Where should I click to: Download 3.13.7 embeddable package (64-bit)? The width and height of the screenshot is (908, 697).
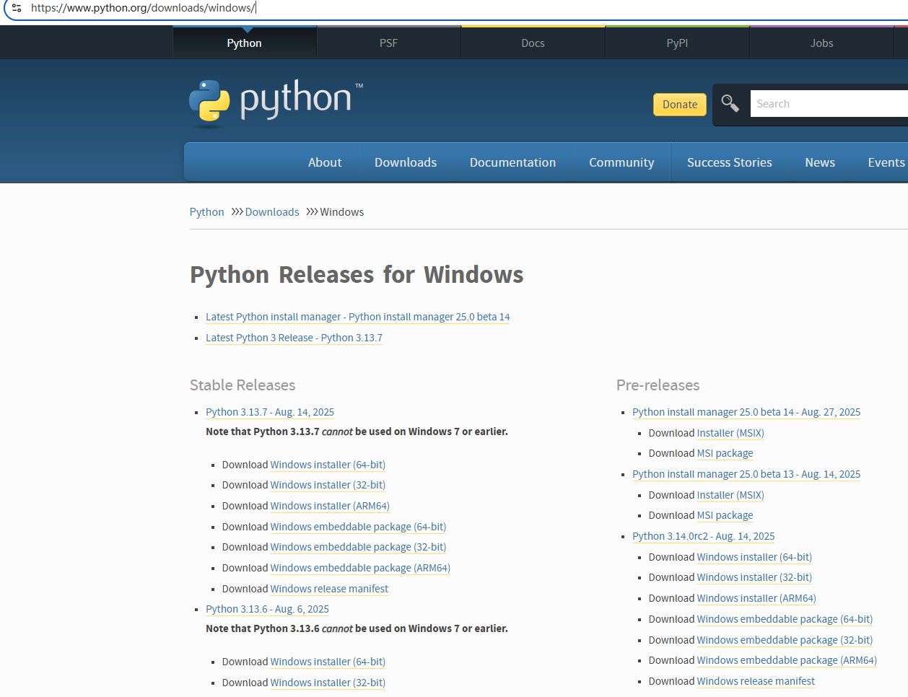(x=358, y=527)
